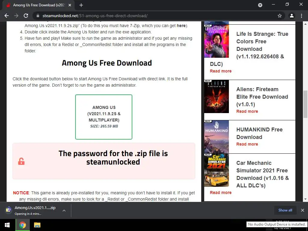Click the red NOTICE label
Viewport: 308px width, 231px height.
pos(21,193)
